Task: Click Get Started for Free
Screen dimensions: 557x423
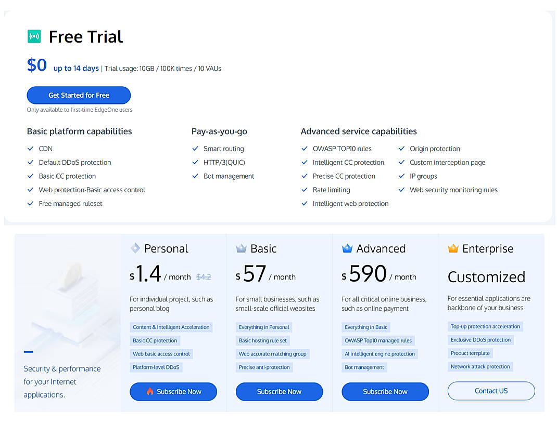Action: pyautogui.click(x=79, y=95)
